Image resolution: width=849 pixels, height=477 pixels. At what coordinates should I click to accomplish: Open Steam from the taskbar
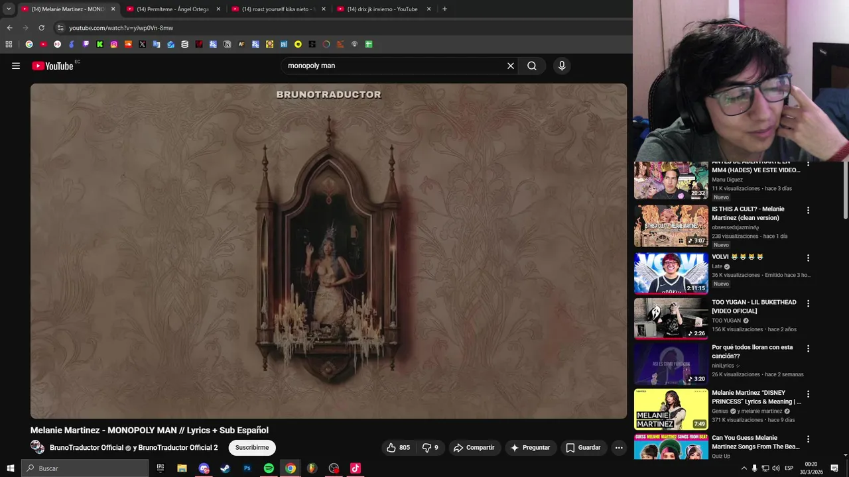[x=226, y=468]
